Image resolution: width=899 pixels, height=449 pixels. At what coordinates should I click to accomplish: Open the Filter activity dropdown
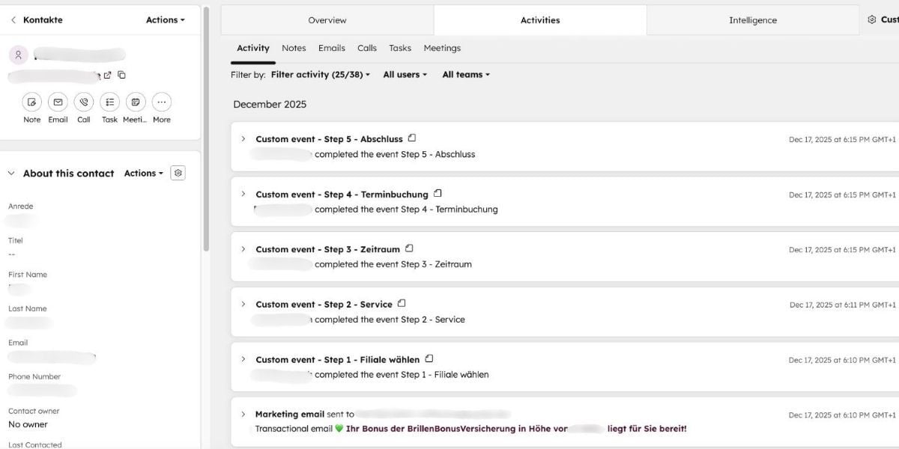click(x=320, y=75)
